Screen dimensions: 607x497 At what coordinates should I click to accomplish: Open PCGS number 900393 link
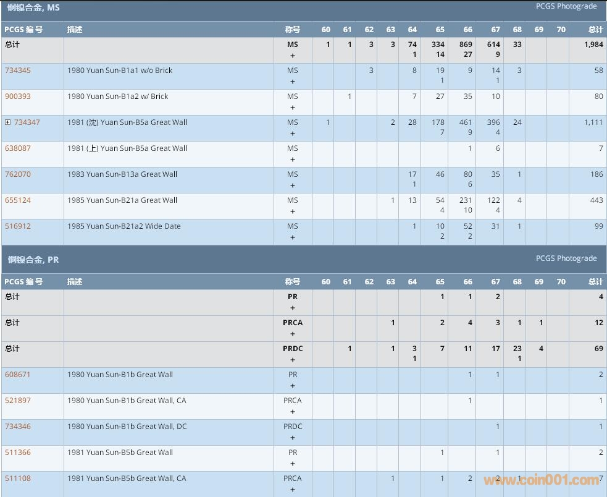click(18, 96)
